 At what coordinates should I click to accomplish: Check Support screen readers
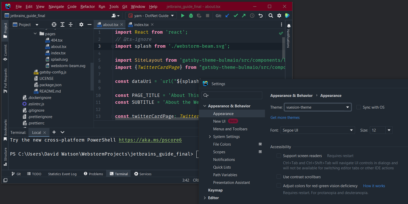point(279,156)
